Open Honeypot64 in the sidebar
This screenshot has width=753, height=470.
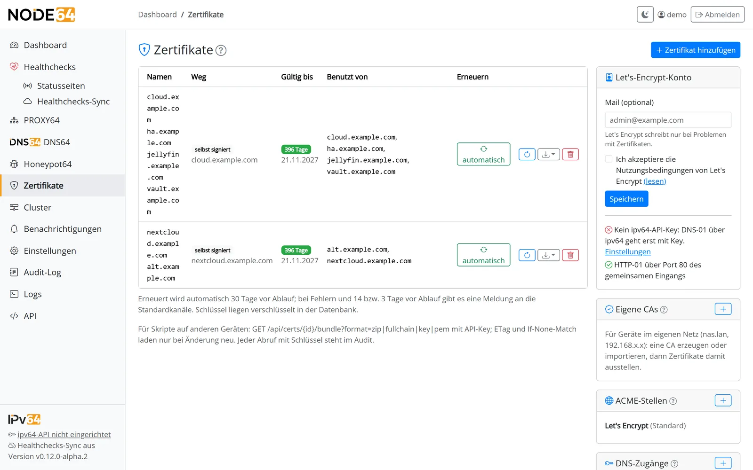[63, 164]
